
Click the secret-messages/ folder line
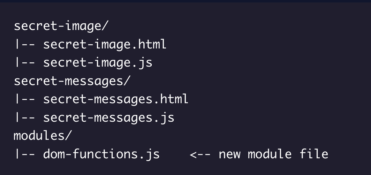72,81
